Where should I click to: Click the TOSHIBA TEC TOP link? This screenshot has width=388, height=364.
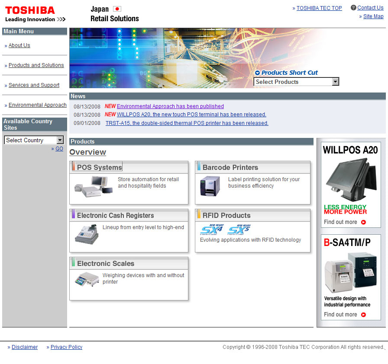pos(319,8)
